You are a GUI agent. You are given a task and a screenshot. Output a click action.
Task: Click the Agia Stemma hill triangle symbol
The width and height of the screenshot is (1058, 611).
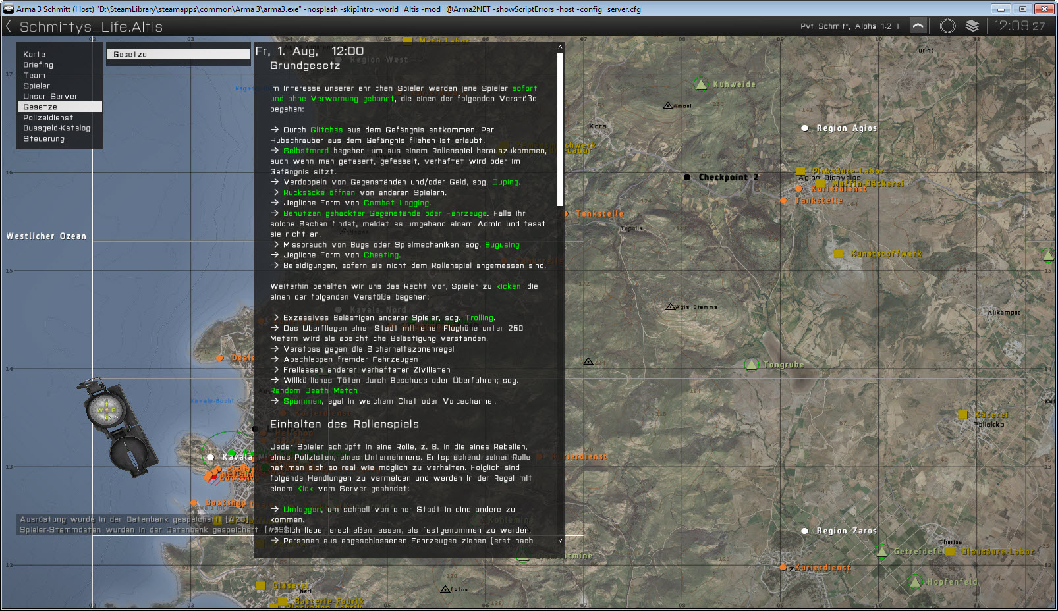[x=670, y=306]
